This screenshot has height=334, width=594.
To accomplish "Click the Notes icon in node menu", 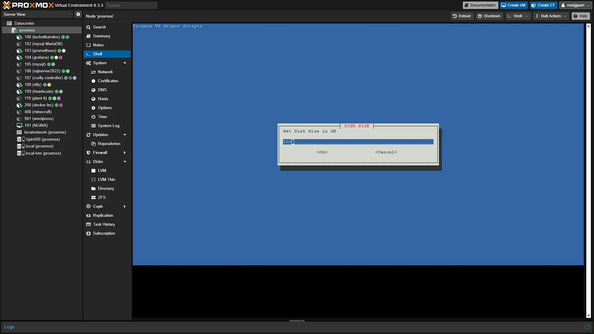I will point(88,45).
